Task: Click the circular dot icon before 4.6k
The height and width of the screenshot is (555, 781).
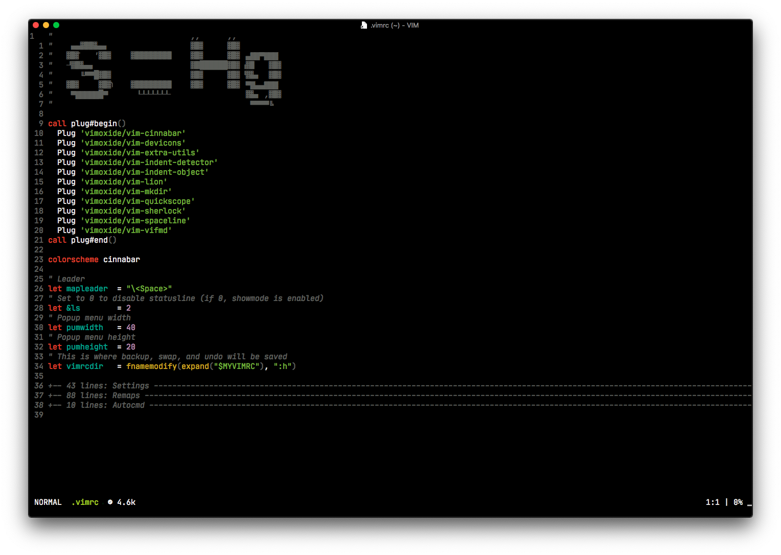Action: pos(110,502)
